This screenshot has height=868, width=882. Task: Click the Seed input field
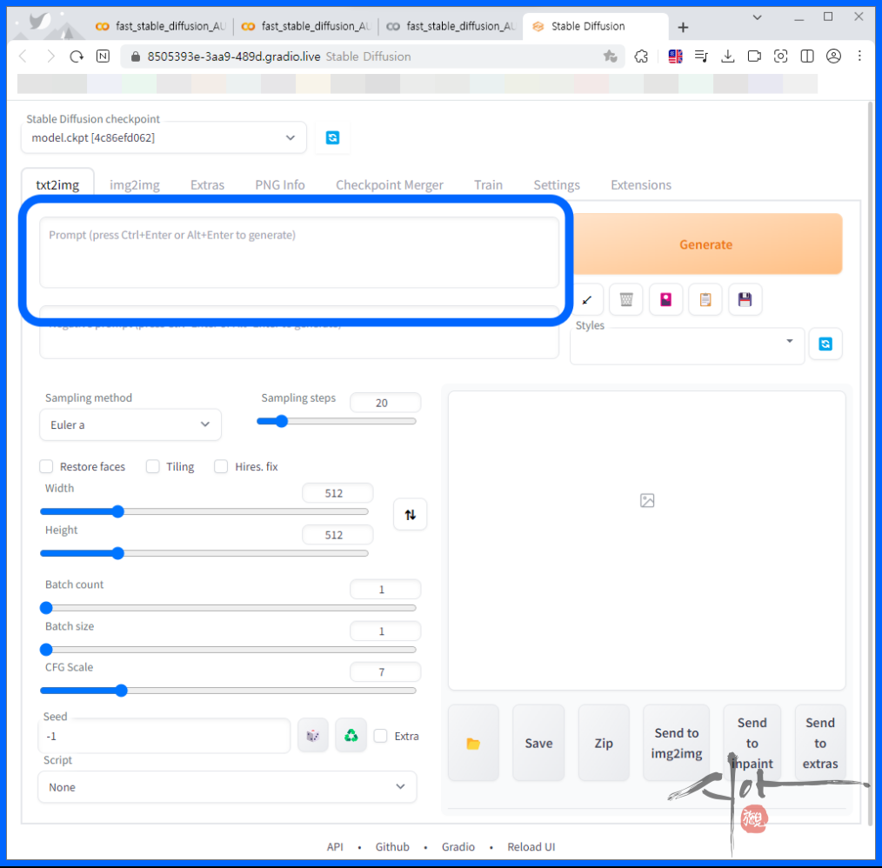(164, 736)
